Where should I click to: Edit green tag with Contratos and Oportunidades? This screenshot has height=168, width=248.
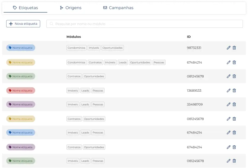228,76
